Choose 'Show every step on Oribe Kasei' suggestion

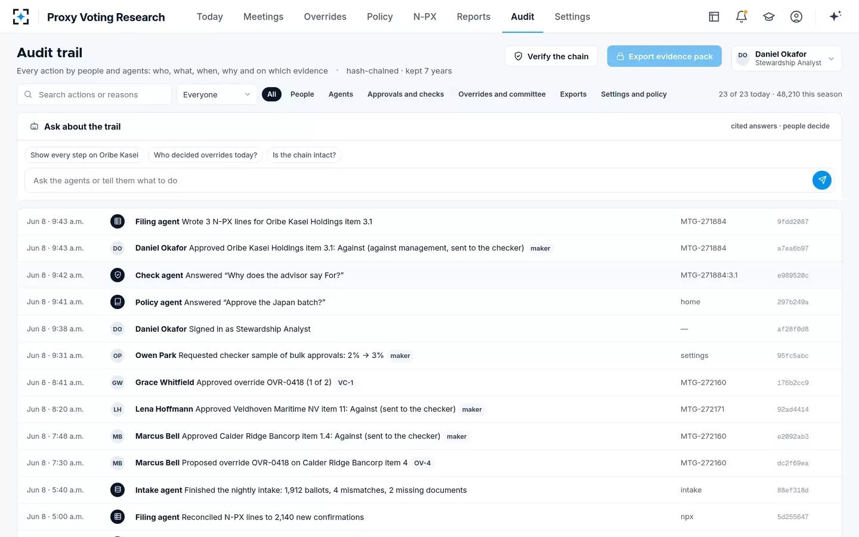84,155
